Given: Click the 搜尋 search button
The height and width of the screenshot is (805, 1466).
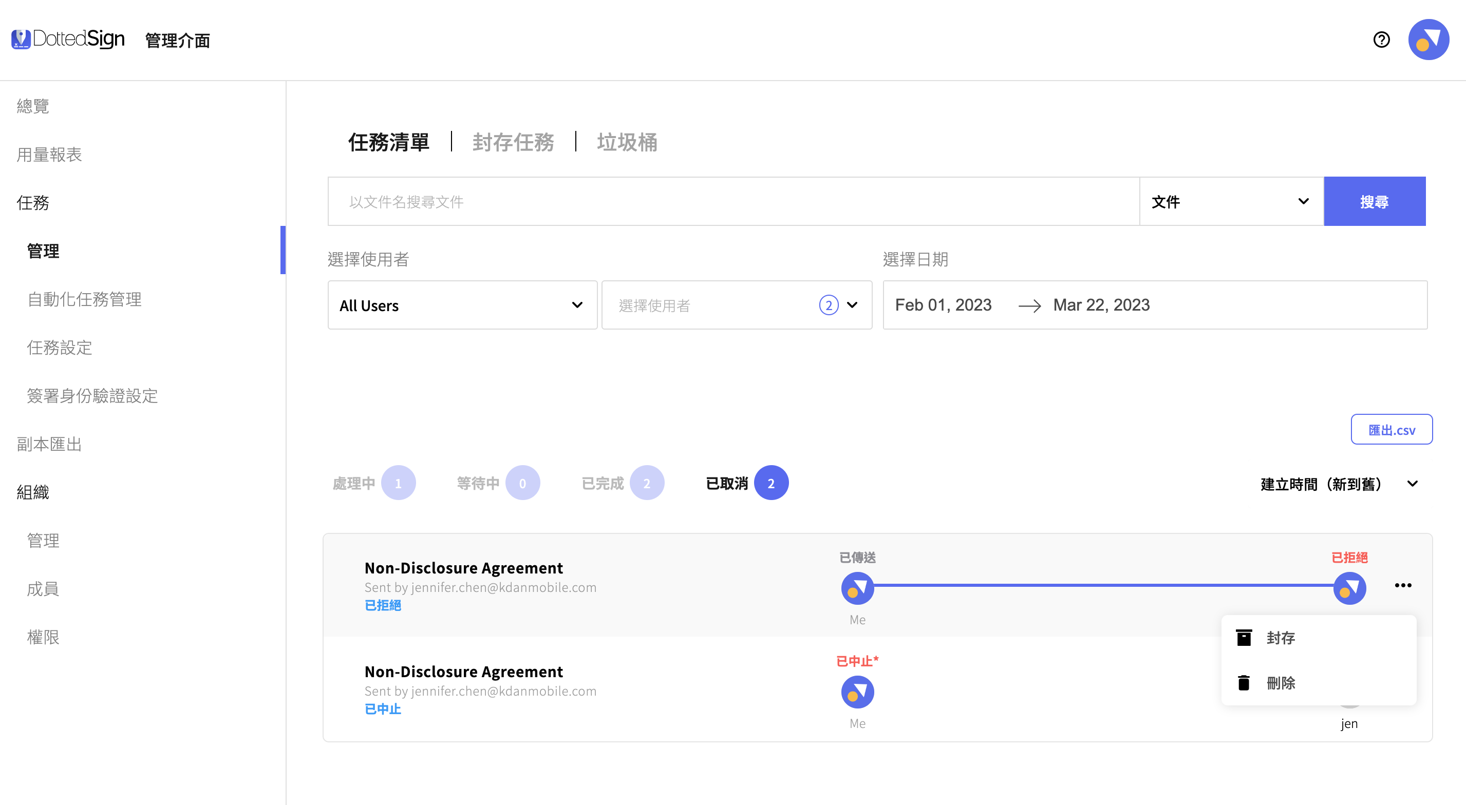Looking at the screenshot, I should (x=1375, y=201).
